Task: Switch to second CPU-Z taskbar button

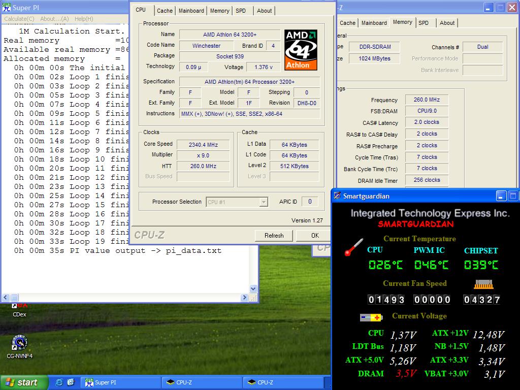Action: 283,382
